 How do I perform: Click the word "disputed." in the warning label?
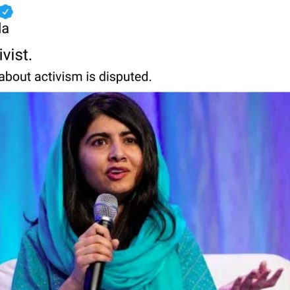point(125,77)
